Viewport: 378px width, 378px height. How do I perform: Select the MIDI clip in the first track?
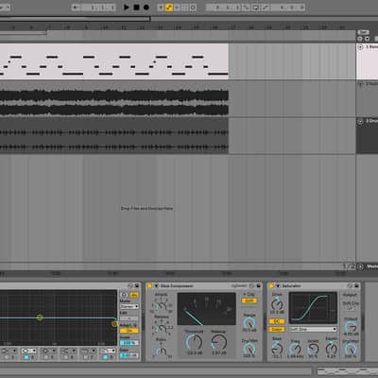(x=114, y=61)
